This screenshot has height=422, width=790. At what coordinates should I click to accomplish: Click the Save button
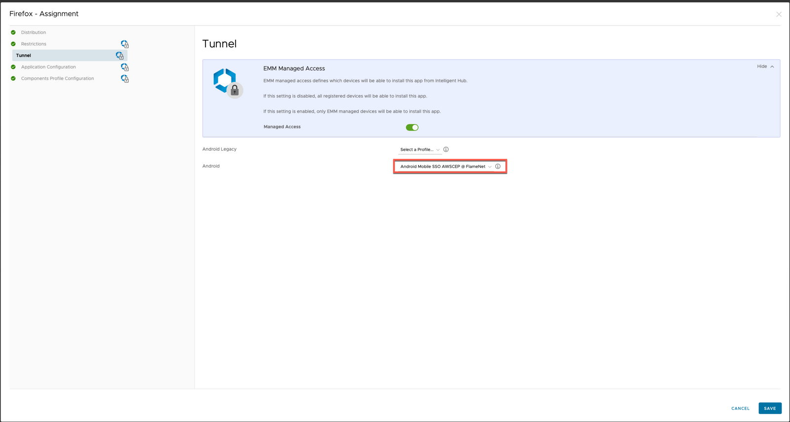click(x=770, y=408)
